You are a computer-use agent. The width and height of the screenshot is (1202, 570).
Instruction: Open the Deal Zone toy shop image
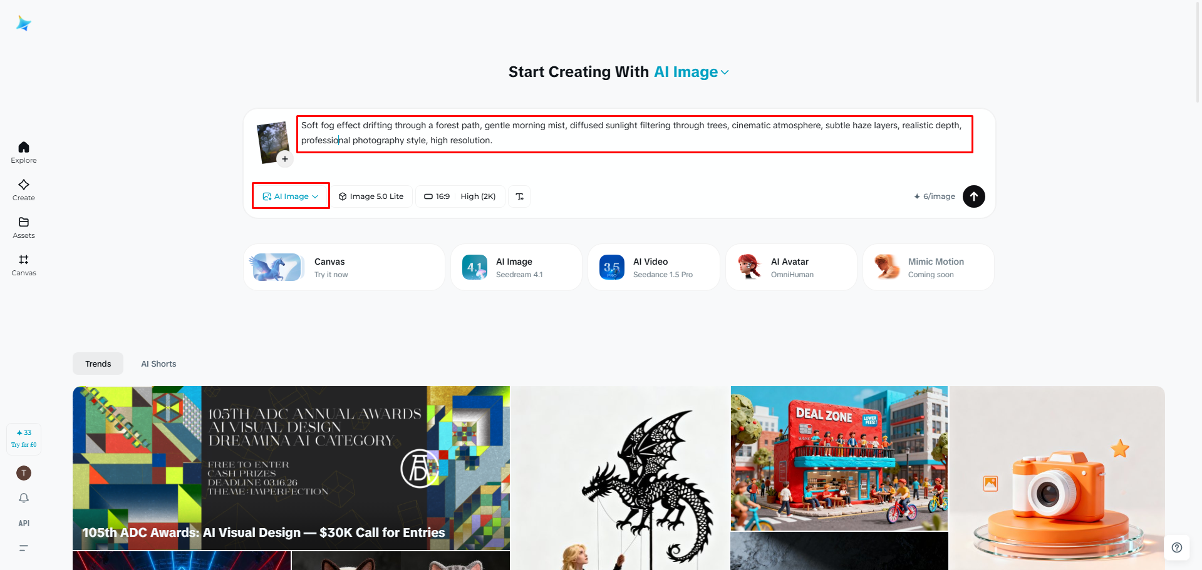tap(839, 459)
